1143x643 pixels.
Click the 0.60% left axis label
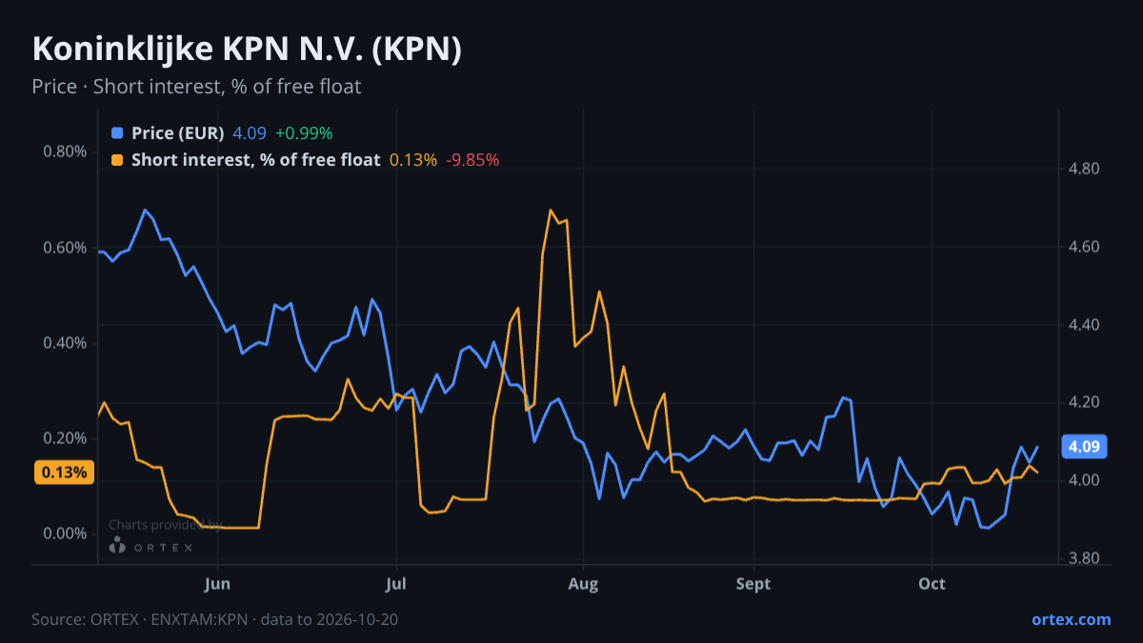pyautogui.click(x=66, y=248)
